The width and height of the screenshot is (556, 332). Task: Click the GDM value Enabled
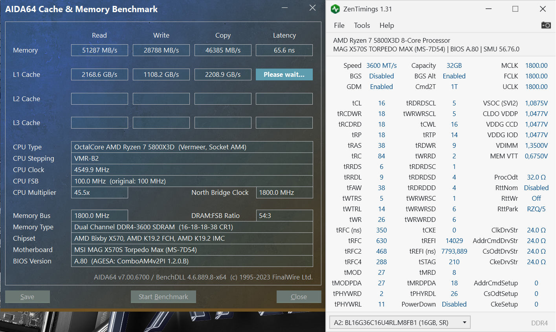(382, 87)
